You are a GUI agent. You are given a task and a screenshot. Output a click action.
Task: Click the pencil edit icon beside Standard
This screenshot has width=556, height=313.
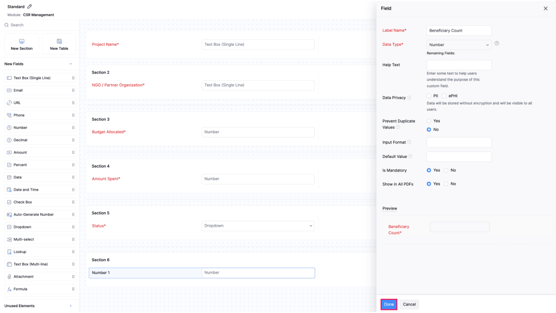29,6
